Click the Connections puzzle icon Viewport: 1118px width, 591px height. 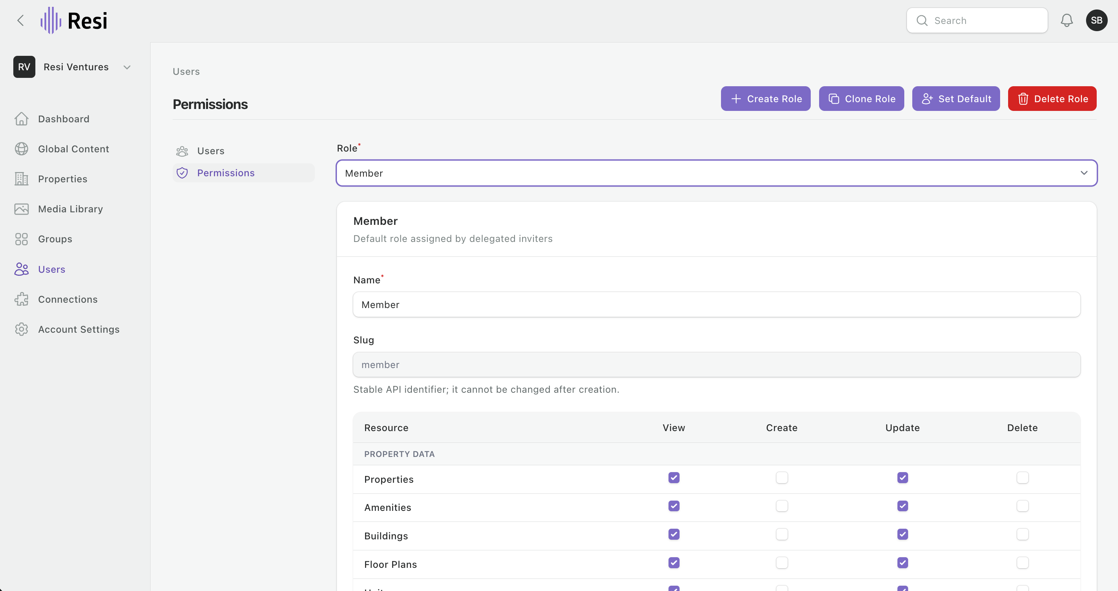[x=21, y=299]
